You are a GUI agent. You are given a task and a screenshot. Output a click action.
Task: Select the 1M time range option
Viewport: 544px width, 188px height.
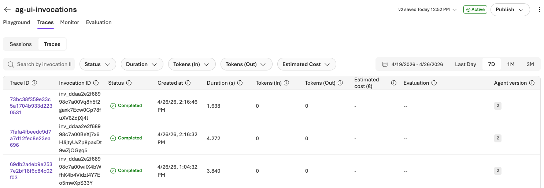coord(511,64)
